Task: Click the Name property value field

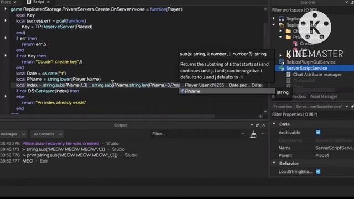Action: [334, 148]
